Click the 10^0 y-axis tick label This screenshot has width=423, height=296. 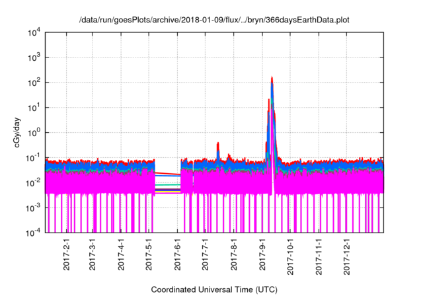34,133
